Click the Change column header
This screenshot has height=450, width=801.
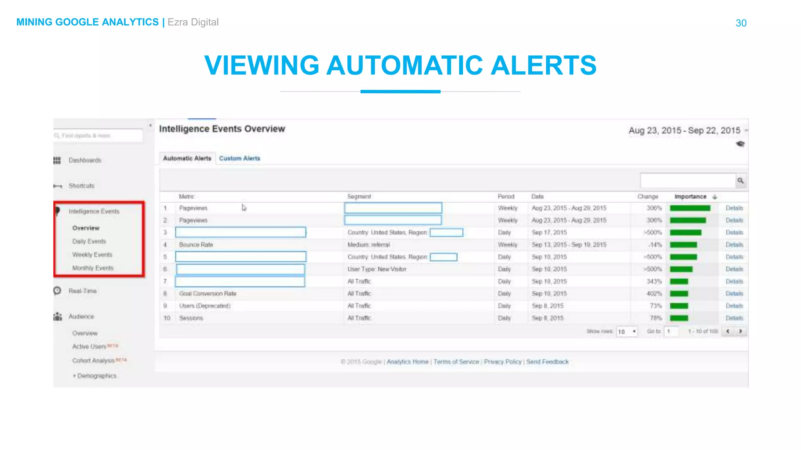pyautogui.click(x=648, y=196)
